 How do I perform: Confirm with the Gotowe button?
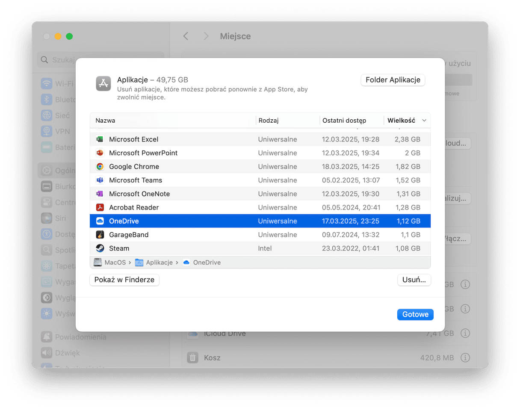pyautogui.click(x=415, y=314)
